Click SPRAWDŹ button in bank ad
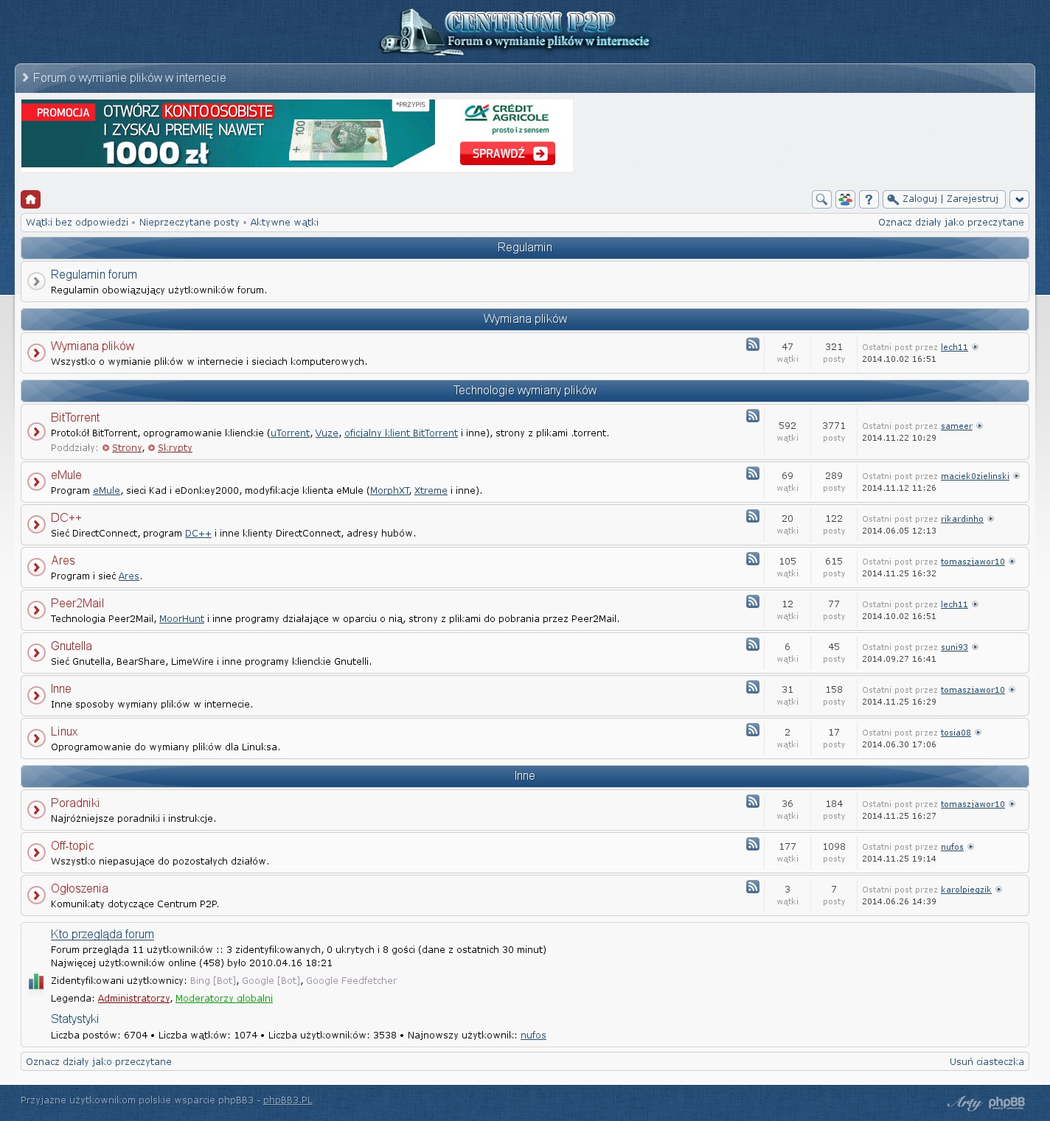The width and height of the screenshot is (1050, 1121). coord(507,153)
